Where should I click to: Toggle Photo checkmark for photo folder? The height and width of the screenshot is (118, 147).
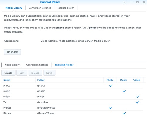[111, 86]
